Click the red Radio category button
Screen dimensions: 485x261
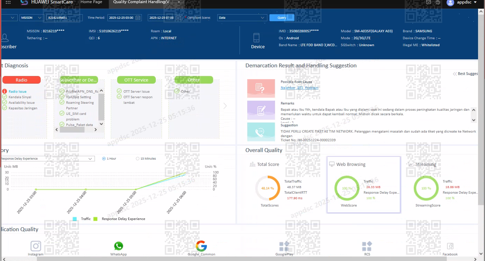(22, 80)
